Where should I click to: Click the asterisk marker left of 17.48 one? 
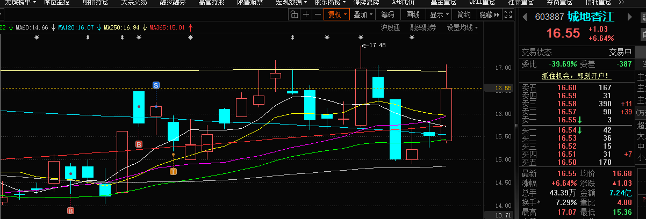click(x=327, y=38)
